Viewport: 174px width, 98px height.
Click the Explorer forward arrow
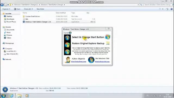point(5,5)
